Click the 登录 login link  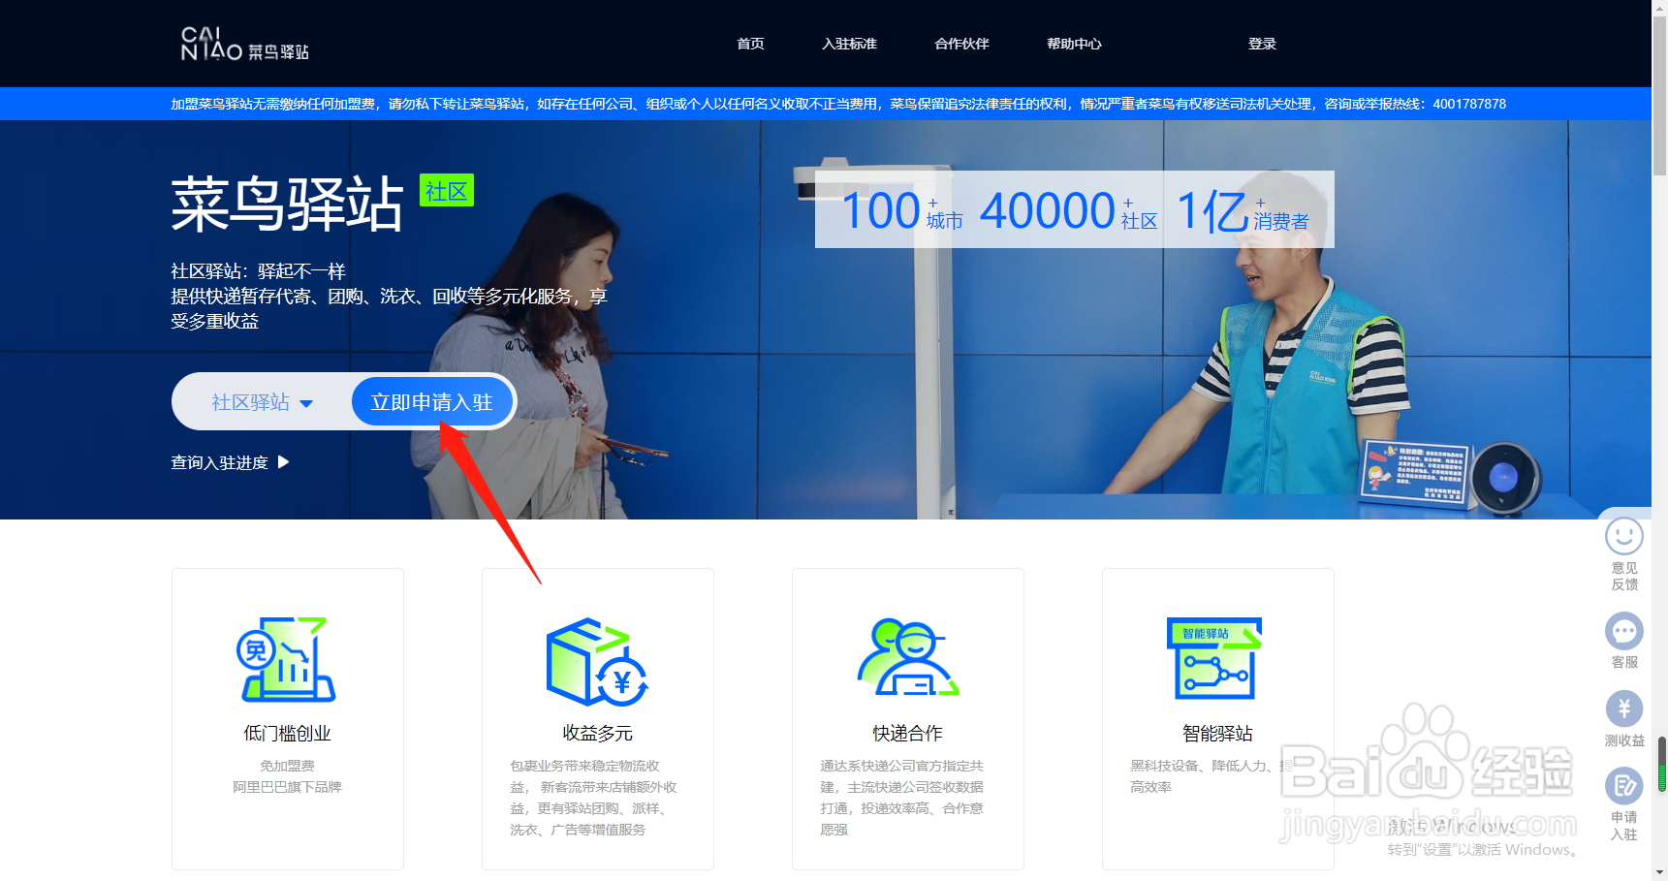pyautogui.click(x=1262, y=44)
